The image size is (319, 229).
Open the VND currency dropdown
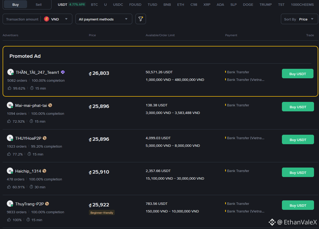(x=56, y=19)
